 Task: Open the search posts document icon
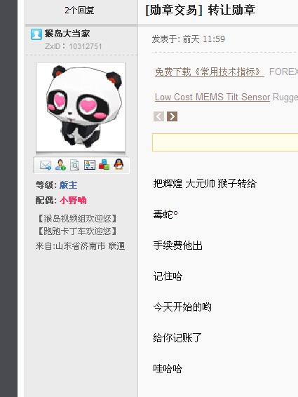pos(75,165)
